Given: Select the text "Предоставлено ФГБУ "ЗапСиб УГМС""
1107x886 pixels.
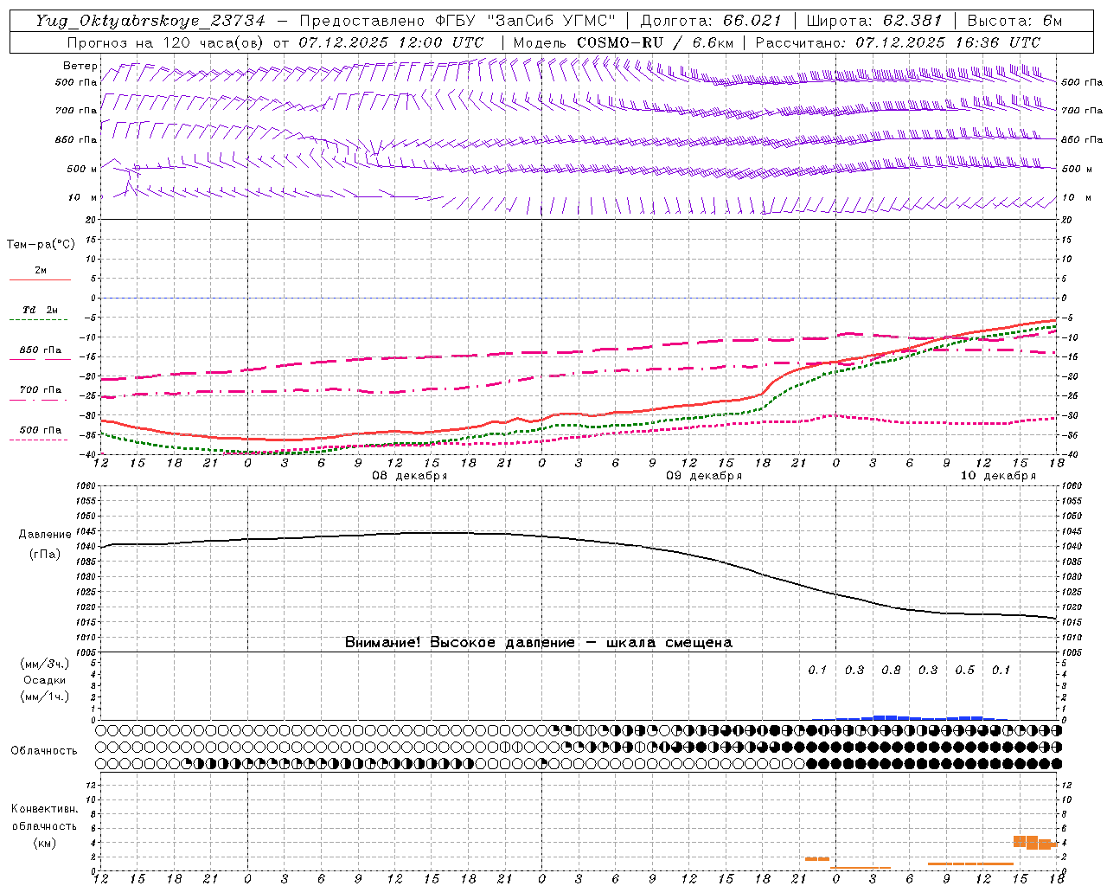Looking at the screenshot, I should click(x=458, y=21).
